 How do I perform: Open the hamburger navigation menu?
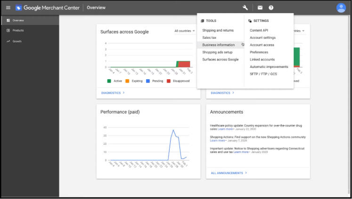pos(8,8)
